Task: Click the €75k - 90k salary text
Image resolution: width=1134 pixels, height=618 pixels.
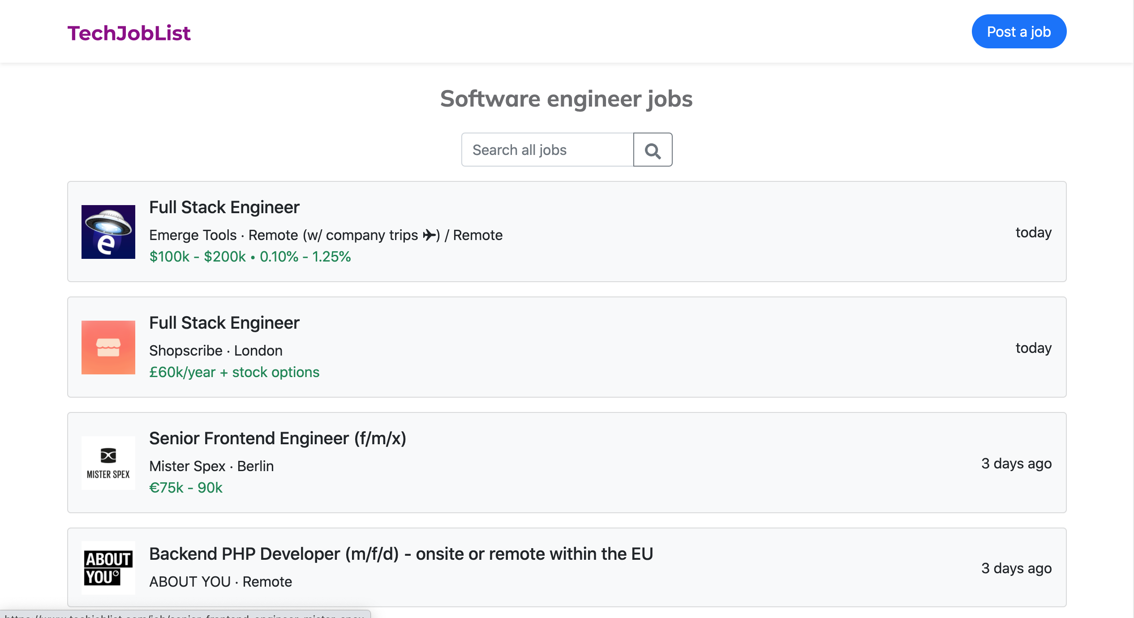Action: (186, 488)
